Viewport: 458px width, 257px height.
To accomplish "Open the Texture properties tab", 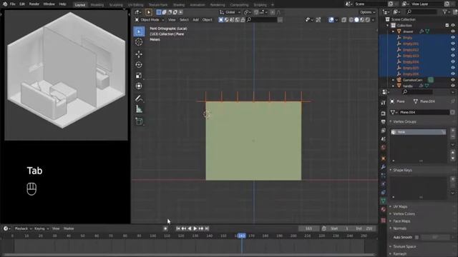I will (384, 221).
